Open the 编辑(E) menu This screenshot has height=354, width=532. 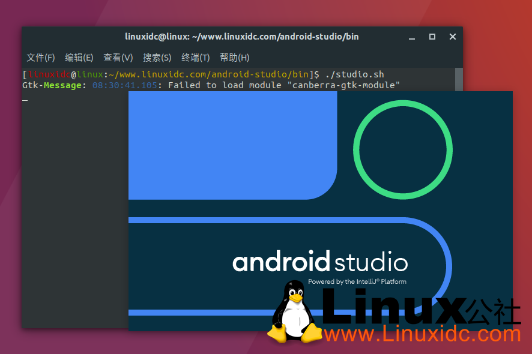coord(79,58)
